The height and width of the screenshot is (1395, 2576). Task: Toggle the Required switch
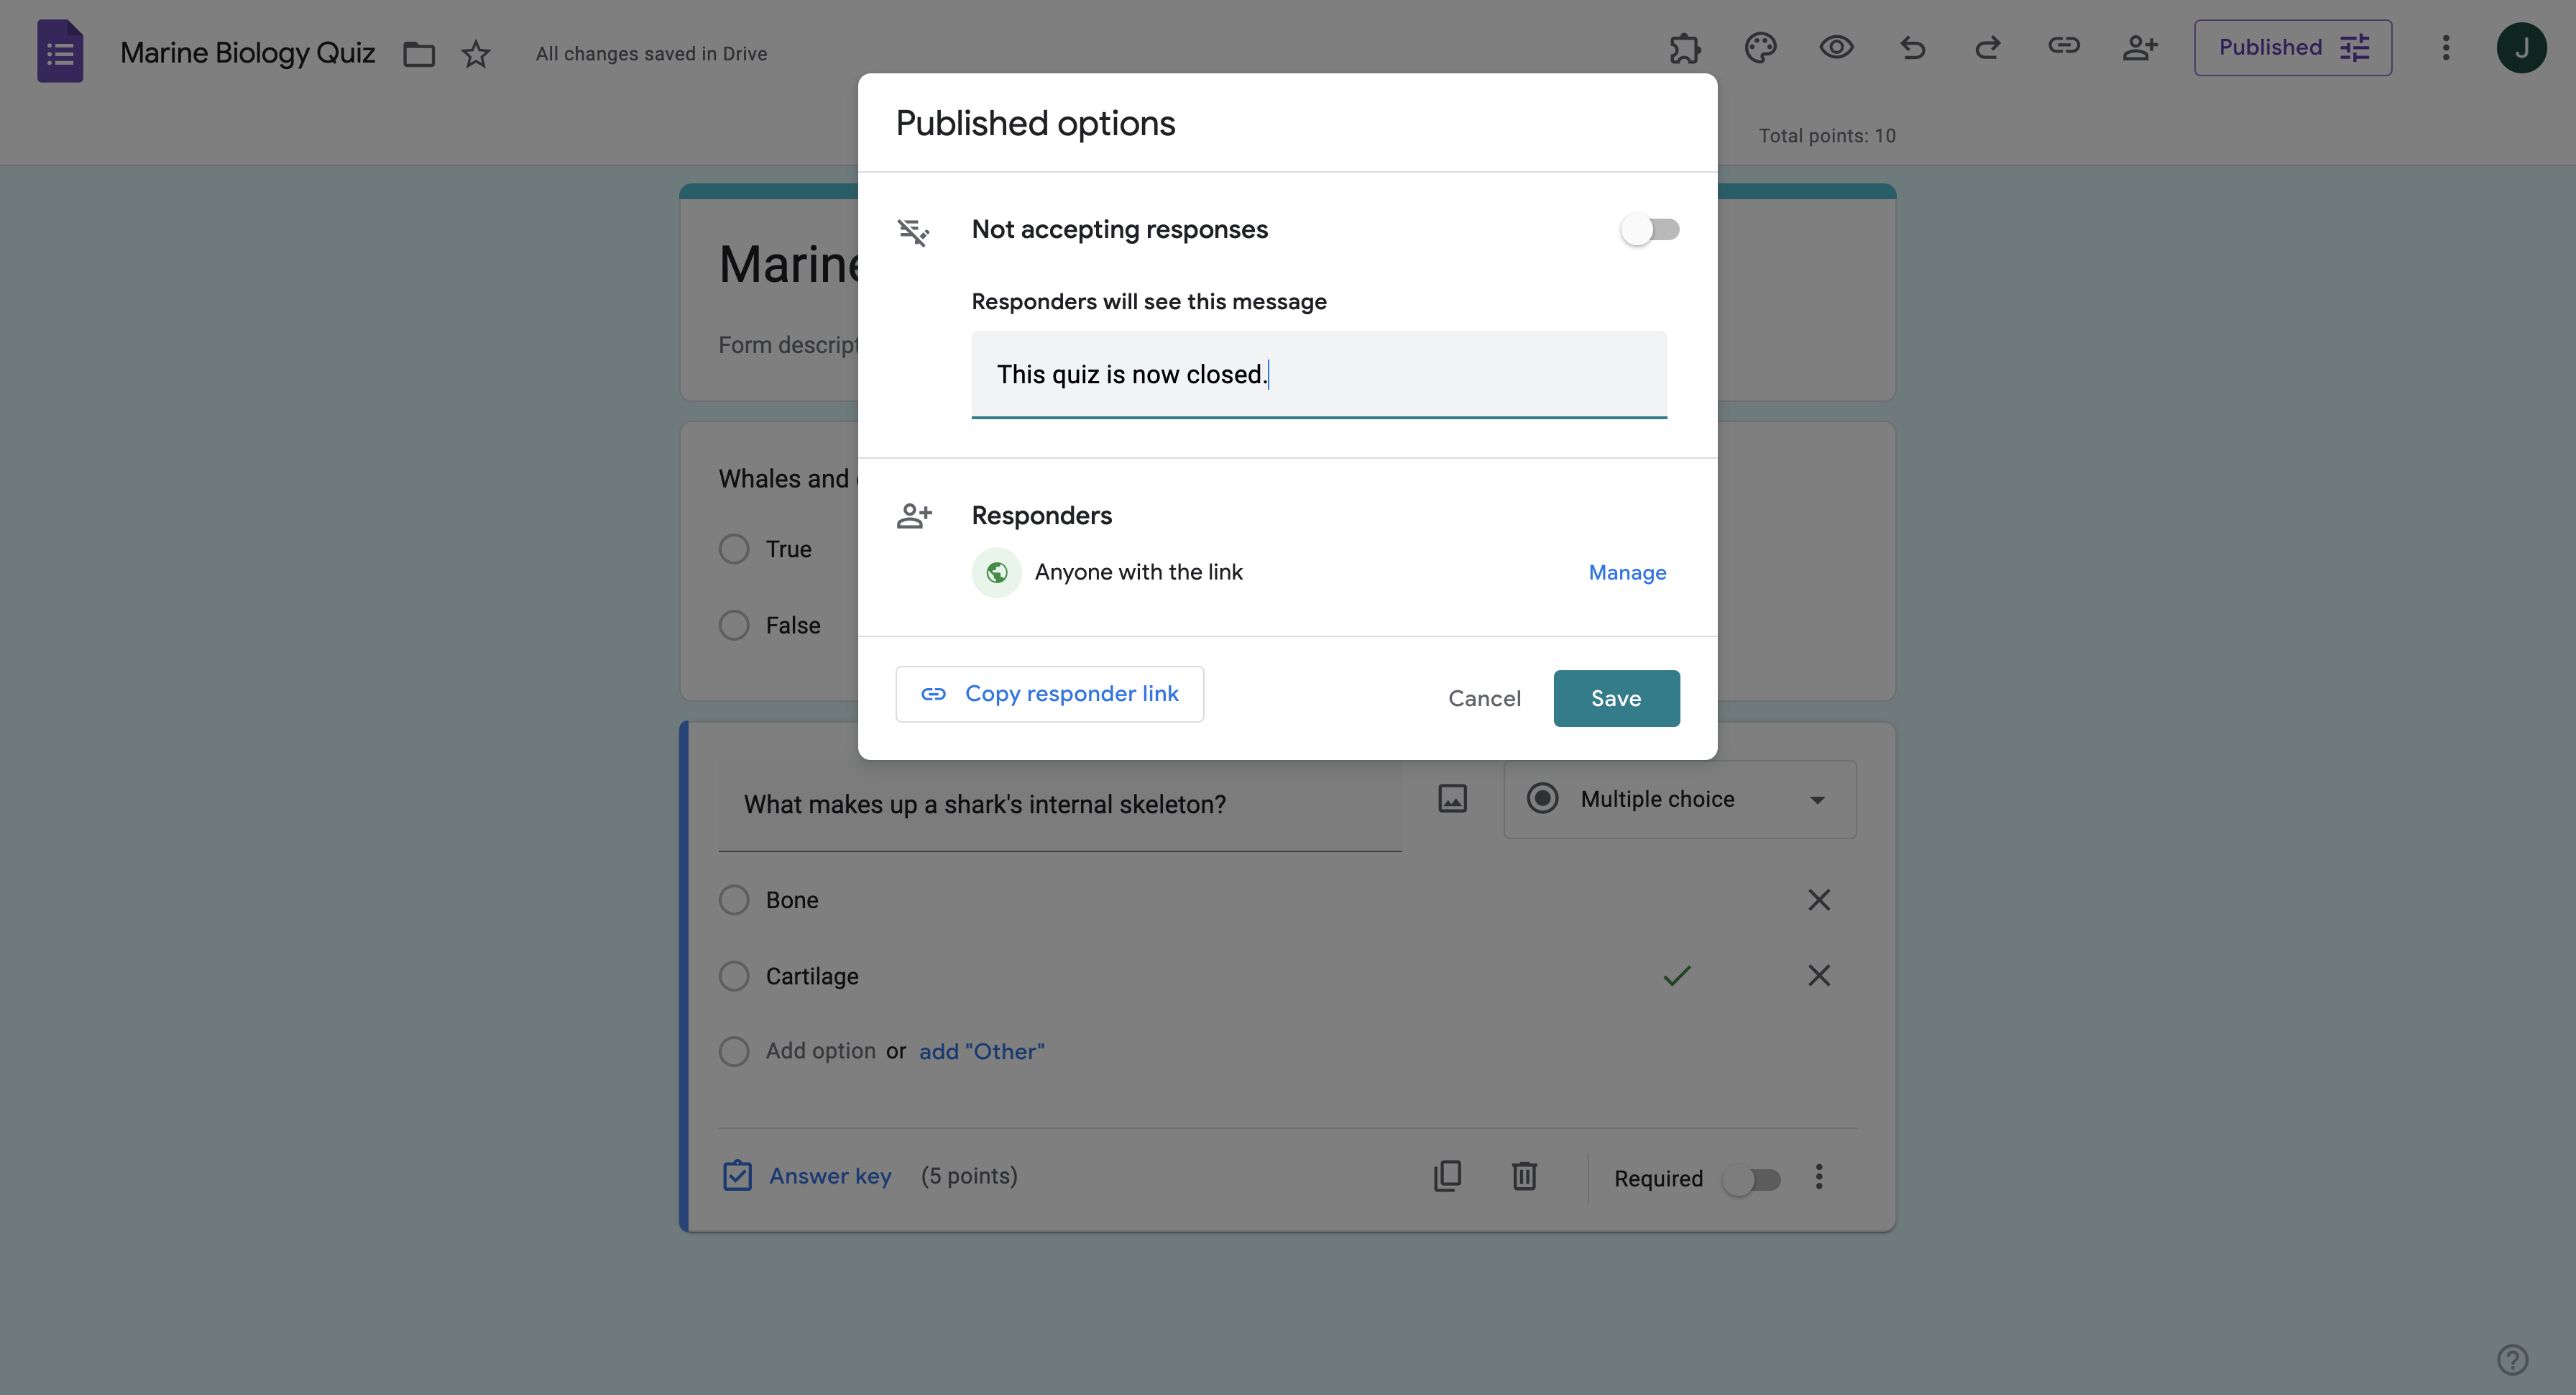coord(1752,1180)
